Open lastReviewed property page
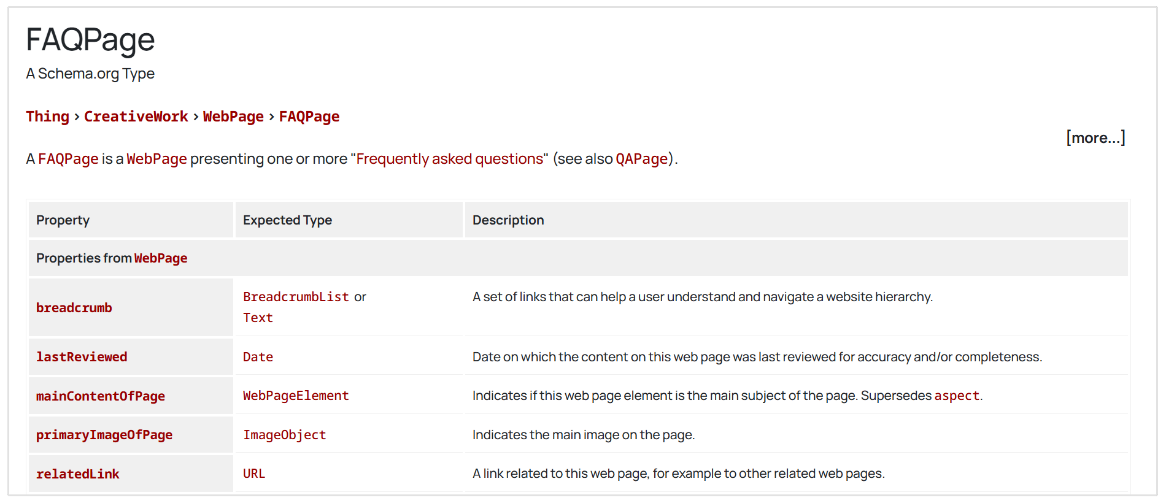This screenshot has height=503, width=1166. 82,357
